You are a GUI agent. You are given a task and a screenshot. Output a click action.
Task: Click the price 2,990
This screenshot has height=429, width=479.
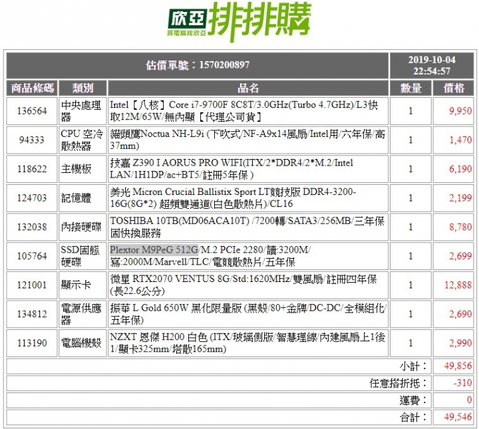click(x=460, y=343)
